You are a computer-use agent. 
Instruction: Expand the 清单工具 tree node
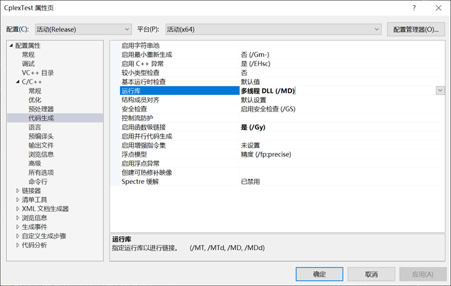(x=18, y=199)
